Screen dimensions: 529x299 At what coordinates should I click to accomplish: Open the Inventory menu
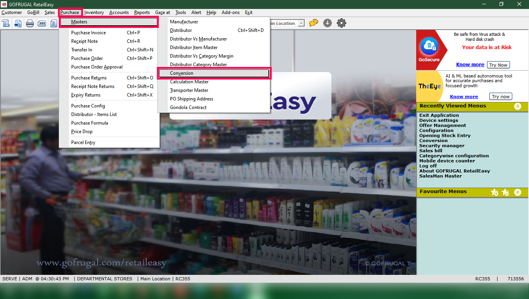pyautogui.click(x=94, y=12)
